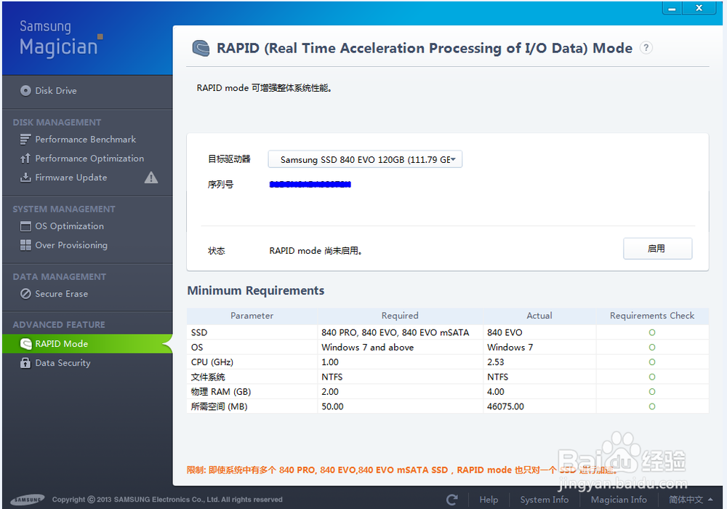Click the OS Optimization window icon
The width and height of the screenshot is (727, 509).
[x=25, y=226]
